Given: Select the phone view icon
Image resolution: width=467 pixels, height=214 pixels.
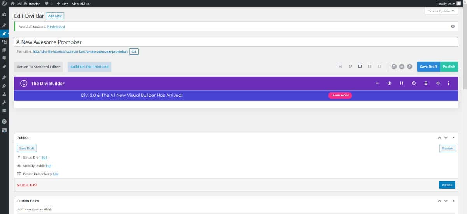Looking at the screenshot, I should (379, 67).
